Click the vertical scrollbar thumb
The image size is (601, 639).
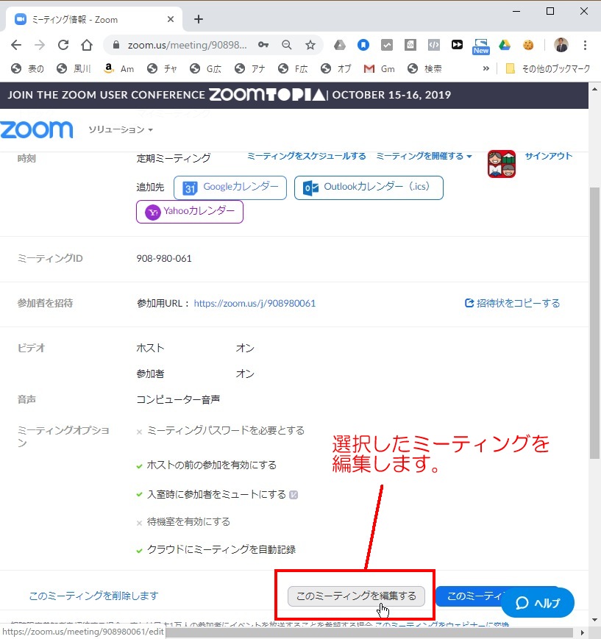point(594,322)
